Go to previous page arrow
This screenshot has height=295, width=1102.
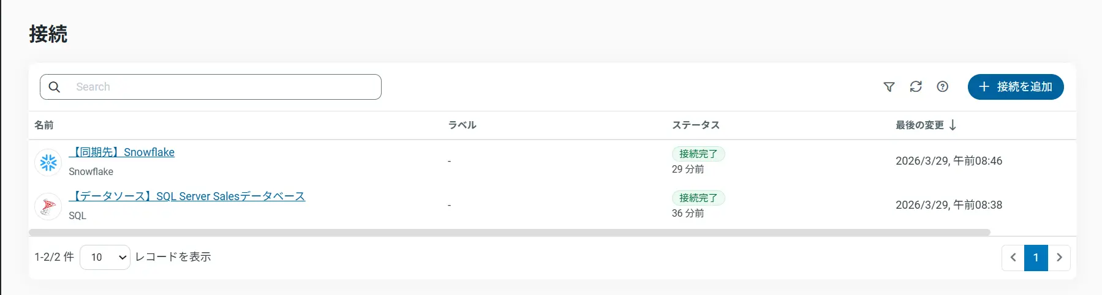(1013, 258)
